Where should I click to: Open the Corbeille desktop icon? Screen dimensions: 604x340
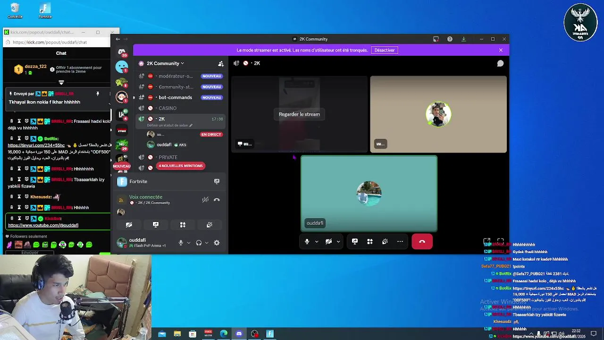coord(15,11)
